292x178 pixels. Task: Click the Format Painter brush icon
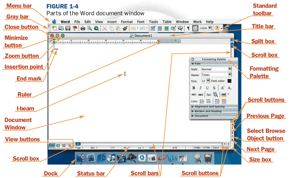(x=125, y=28)
